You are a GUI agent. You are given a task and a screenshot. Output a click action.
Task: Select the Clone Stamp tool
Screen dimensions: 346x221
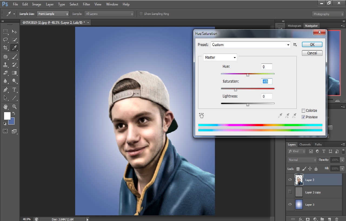pyautogui.click(x=5, y=65)
